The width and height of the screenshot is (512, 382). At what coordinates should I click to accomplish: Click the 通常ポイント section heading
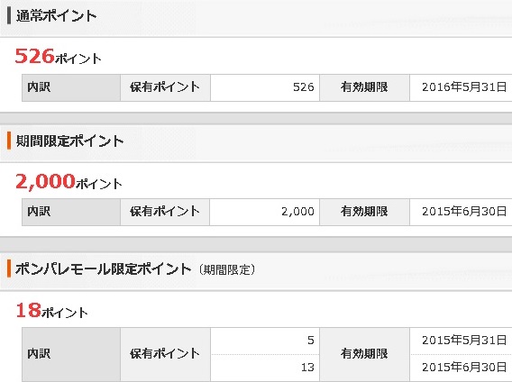click(56, 15)
